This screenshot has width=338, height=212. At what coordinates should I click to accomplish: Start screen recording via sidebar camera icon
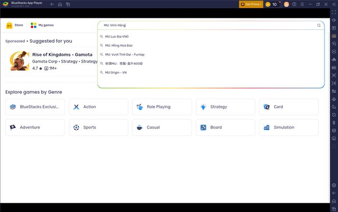334,83
